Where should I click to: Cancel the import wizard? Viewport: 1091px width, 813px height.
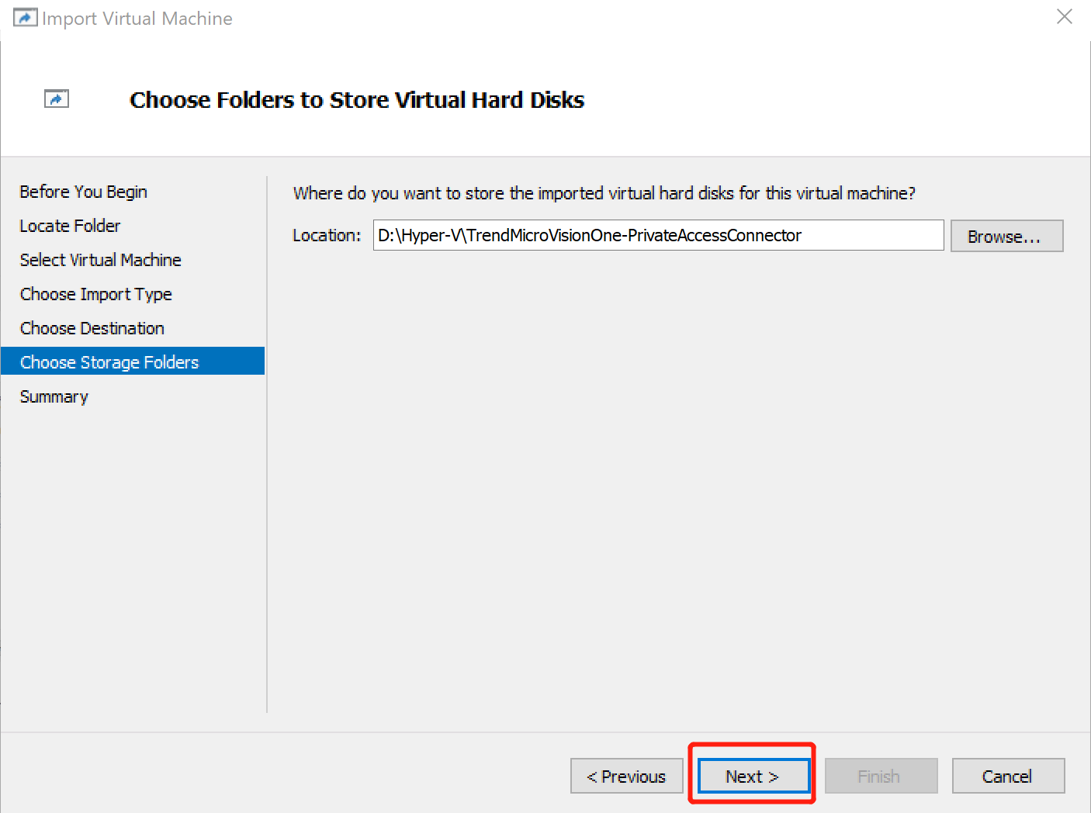[x=1008, y=776]
